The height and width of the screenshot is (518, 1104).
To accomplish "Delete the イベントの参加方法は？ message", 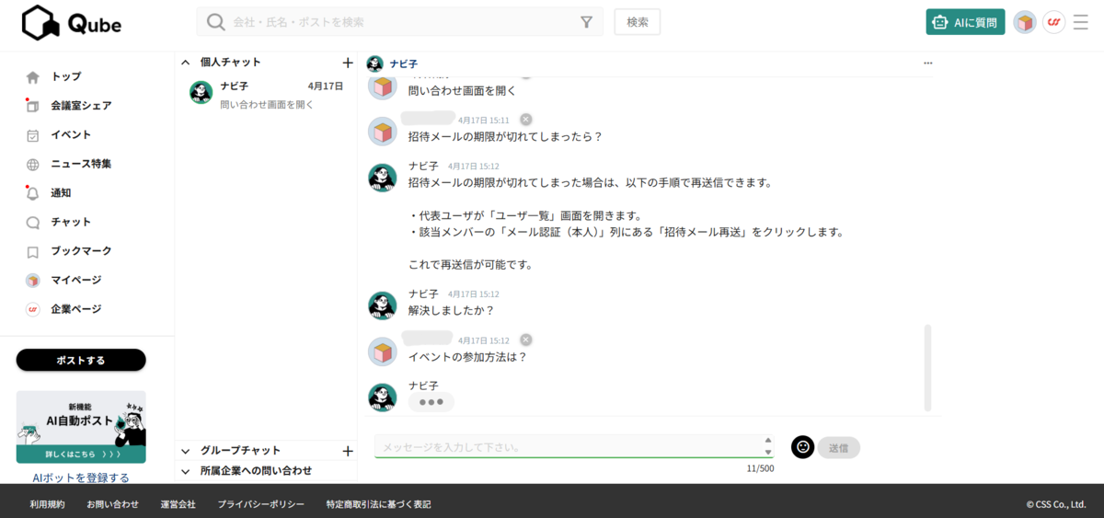I will 525,340.
